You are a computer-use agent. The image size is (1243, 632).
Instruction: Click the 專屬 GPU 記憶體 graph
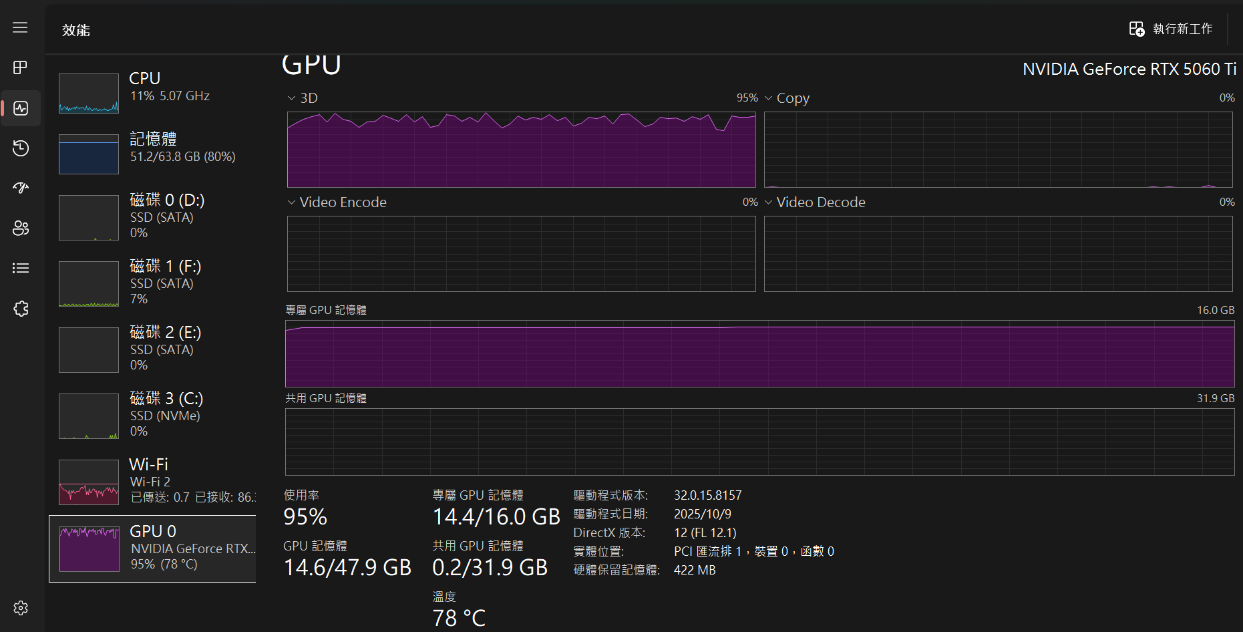(x=759, y=353)
